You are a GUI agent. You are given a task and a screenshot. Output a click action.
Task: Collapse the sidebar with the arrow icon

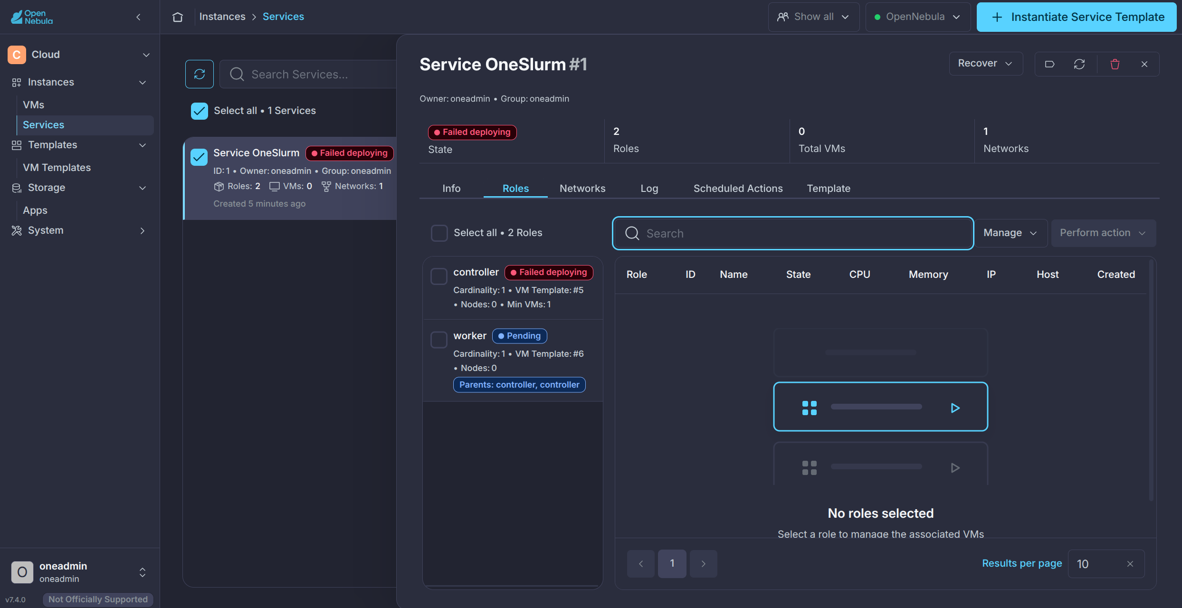point(138,17)
